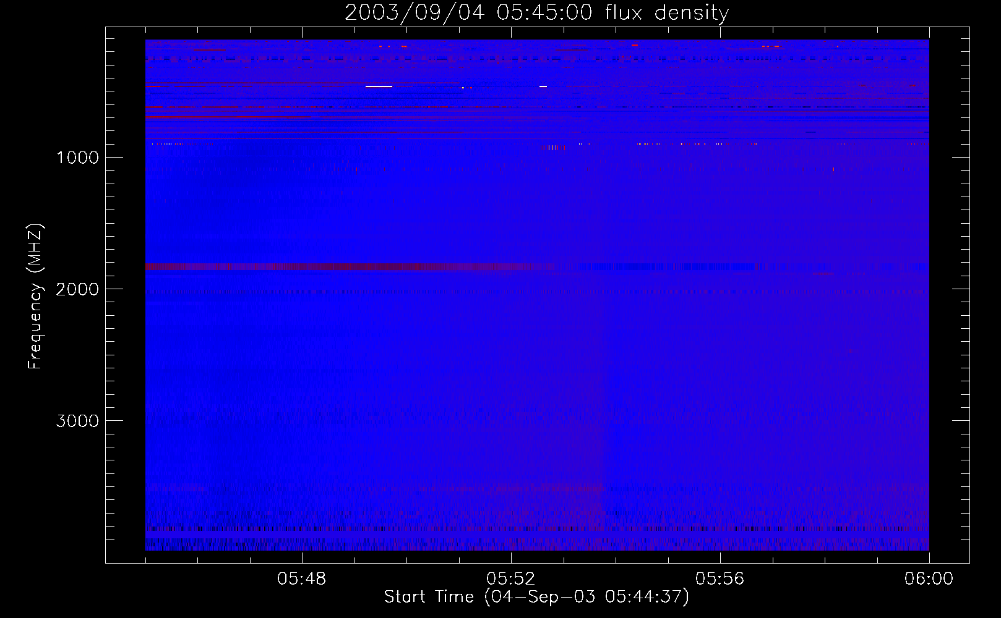Click the 1000 frequency tick label
Image resolution: width=1001 pixels, height=618 pixels.
coord(78,158)
